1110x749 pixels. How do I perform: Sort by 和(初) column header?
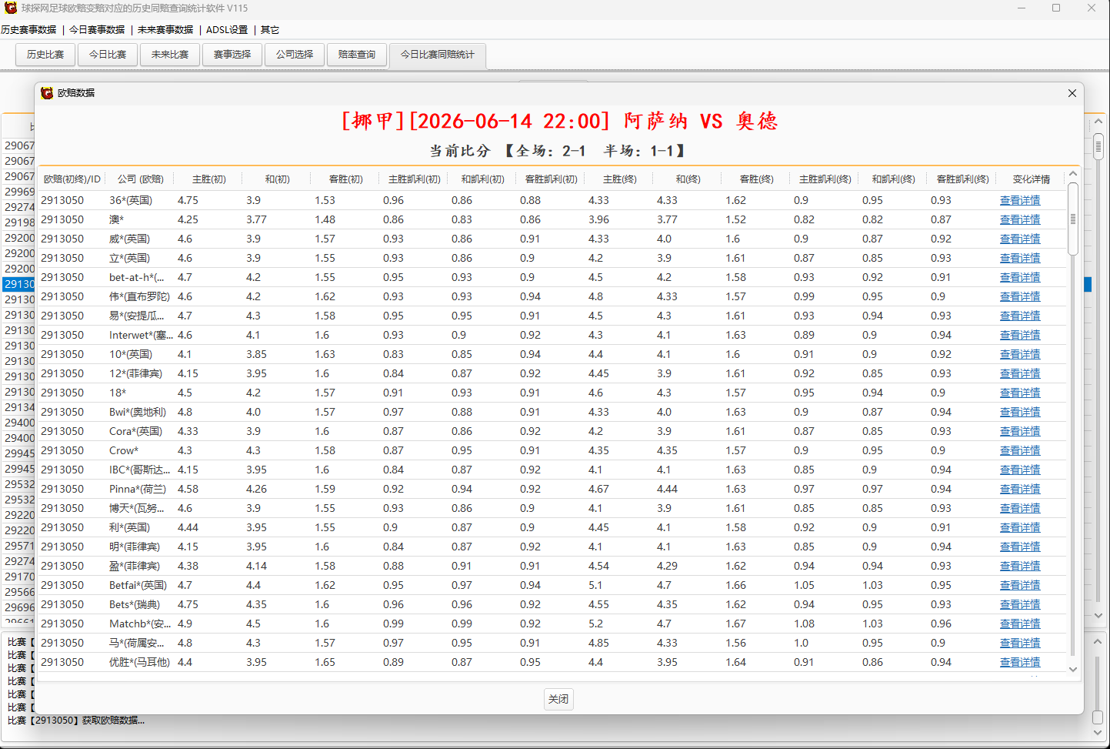(x=277, y=179)
